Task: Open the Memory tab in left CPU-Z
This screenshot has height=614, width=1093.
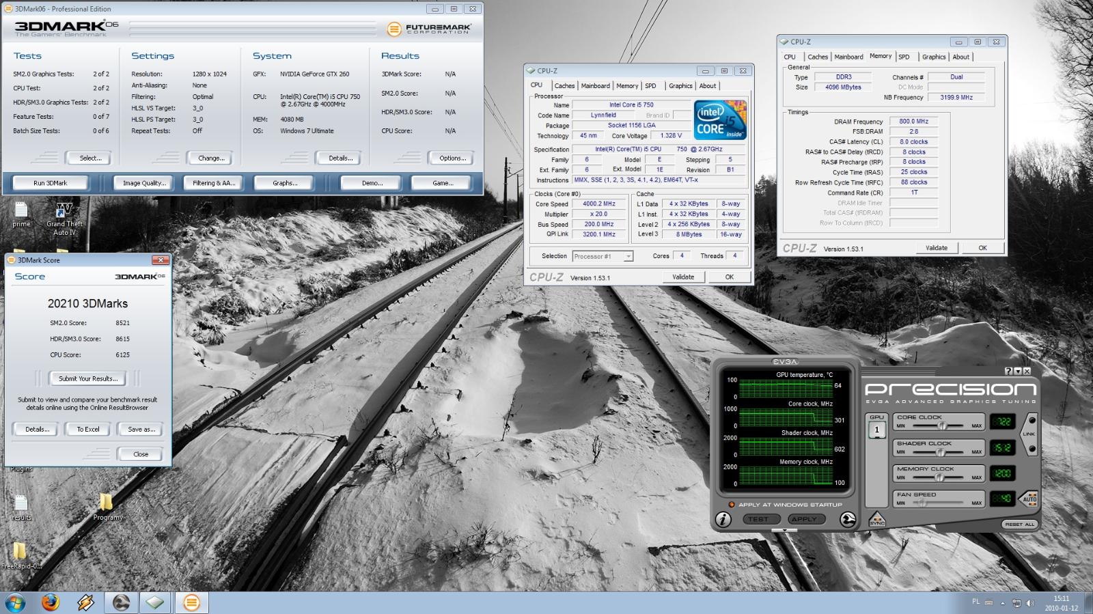Action: pyautogui.click(x=627, y=86)
